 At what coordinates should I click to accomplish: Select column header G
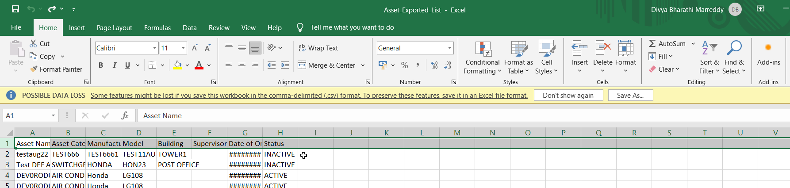[245, 132]
